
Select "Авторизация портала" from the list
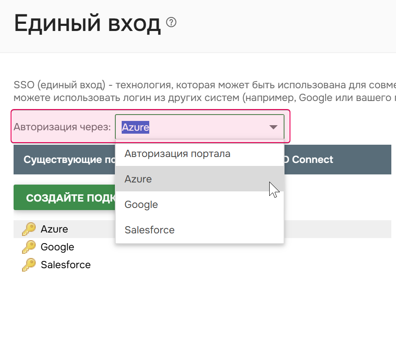(177, 154)
